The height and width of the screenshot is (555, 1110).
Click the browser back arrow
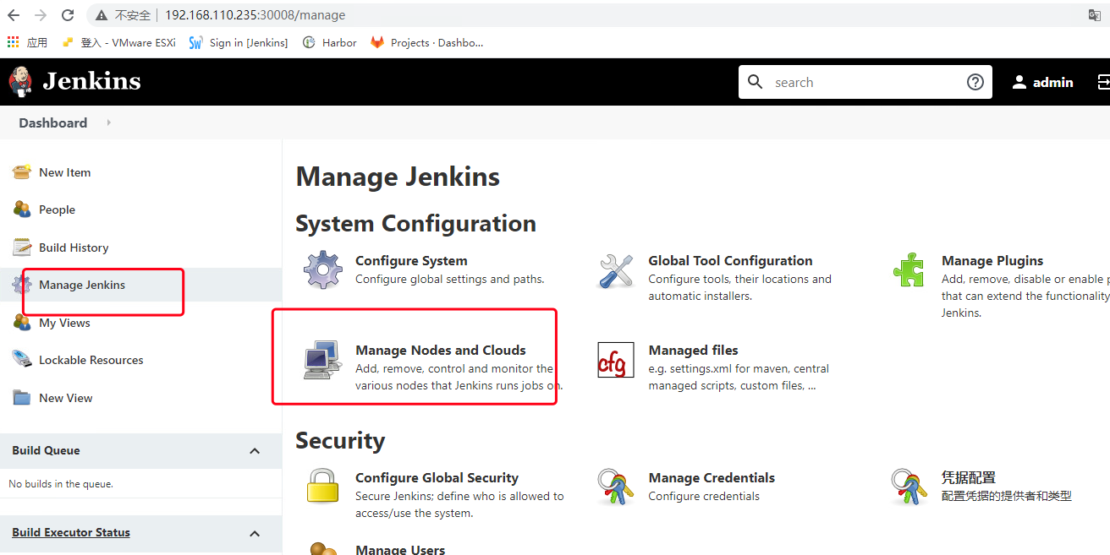(x=14, y=15)
